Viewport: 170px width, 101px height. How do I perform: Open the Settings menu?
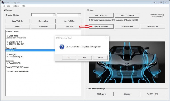tap(16, 6)
